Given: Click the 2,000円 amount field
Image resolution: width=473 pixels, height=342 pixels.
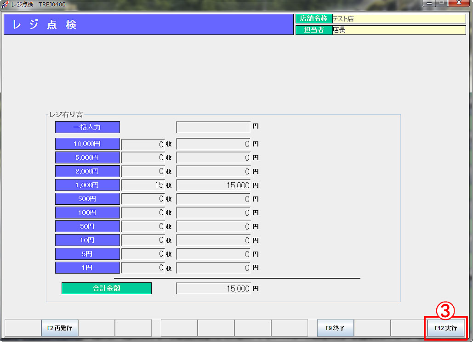Looking at the screenshot, I should (x=213, y=171).
